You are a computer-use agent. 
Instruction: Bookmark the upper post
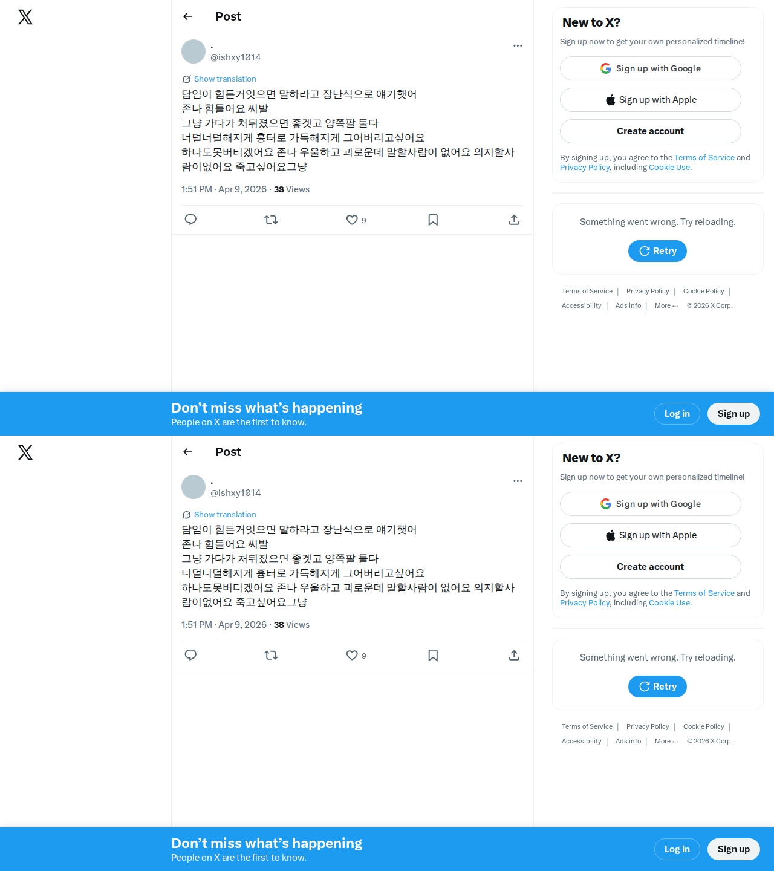click(x=433, y=220)
